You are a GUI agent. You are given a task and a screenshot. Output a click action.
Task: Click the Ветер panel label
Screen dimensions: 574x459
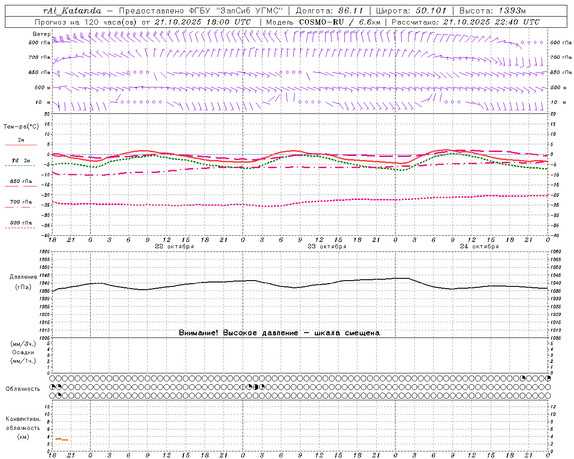tap(41, 34)
